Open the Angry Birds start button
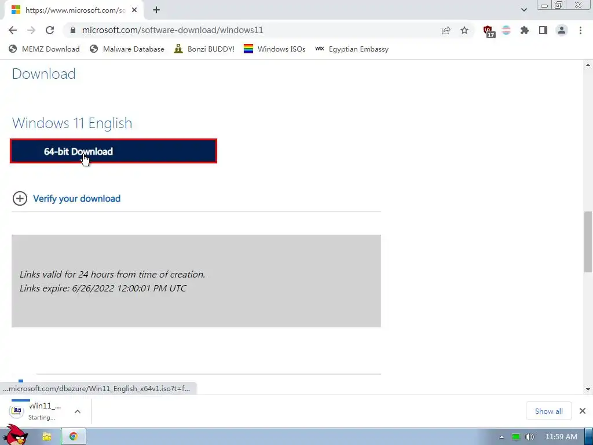 coord(15,435)
